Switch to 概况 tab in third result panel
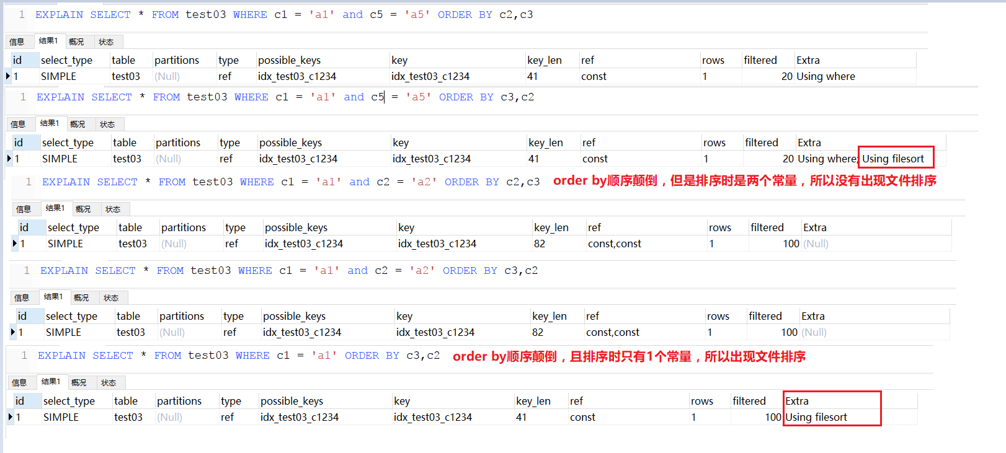1006x453 pixels. click(83, 209)
